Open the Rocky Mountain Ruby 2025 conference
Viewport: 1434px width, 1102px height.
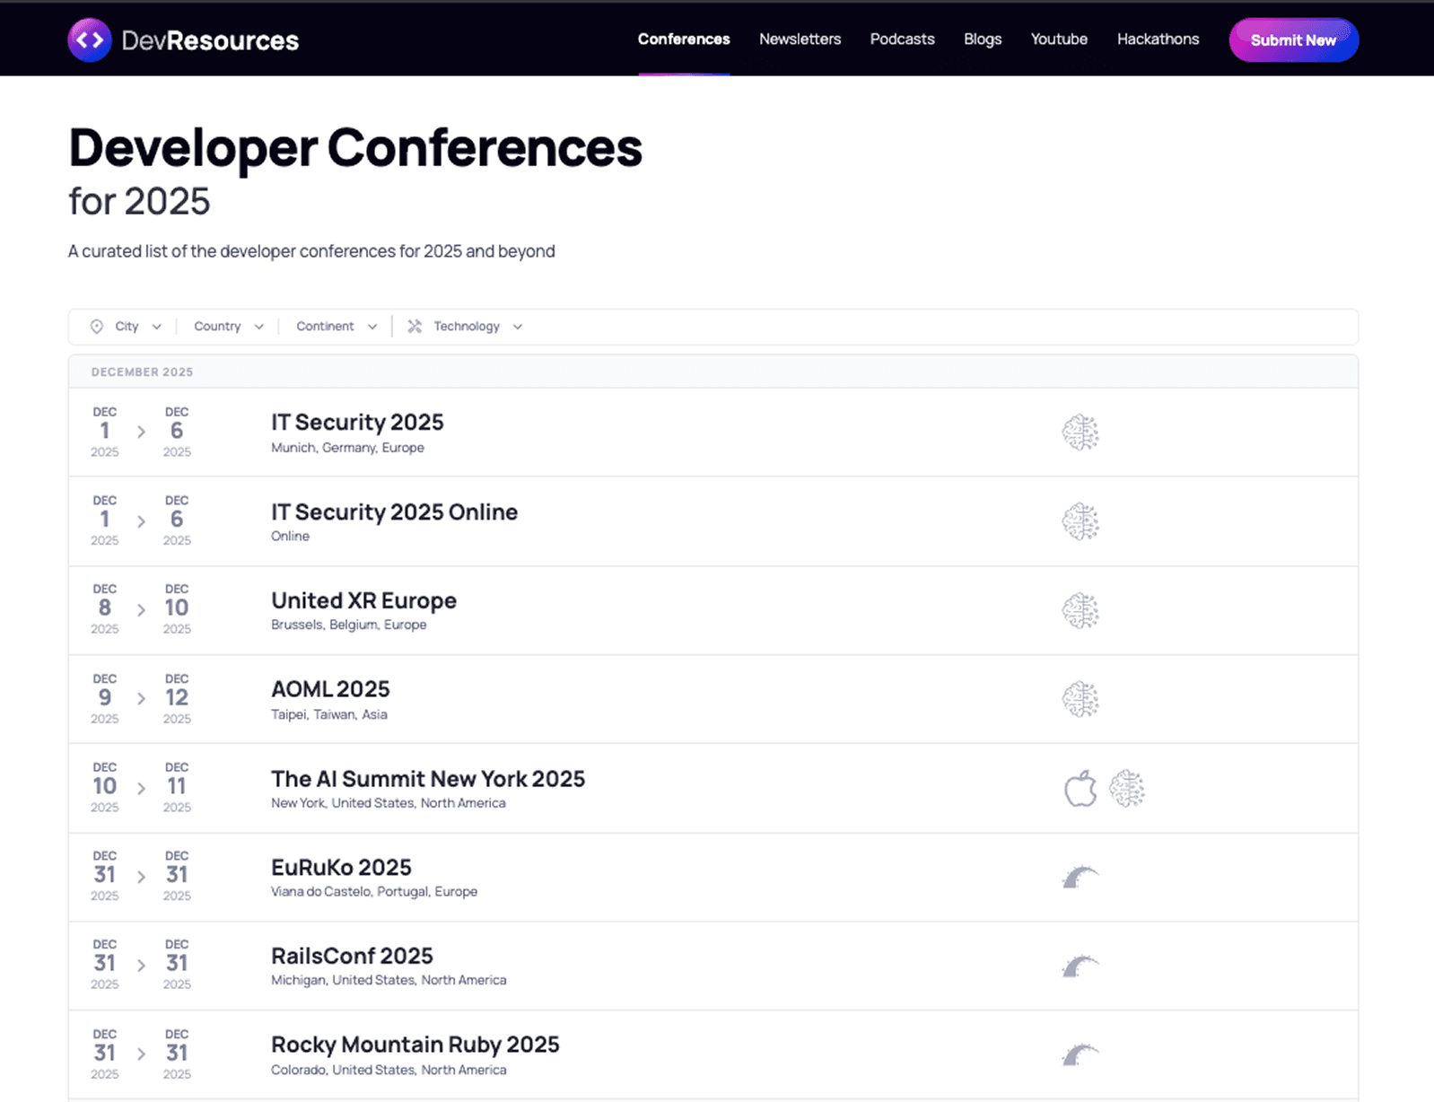[415, 1045]
